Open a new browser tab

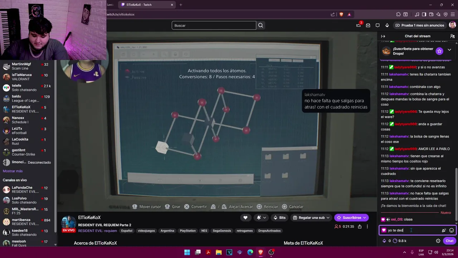(181, 5)
